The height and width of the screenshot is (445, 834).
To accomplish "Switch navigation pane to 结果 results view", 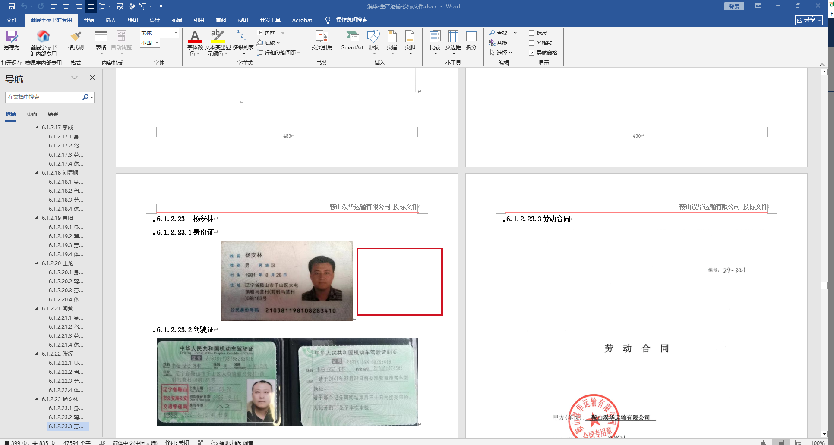I will point(53,114).
